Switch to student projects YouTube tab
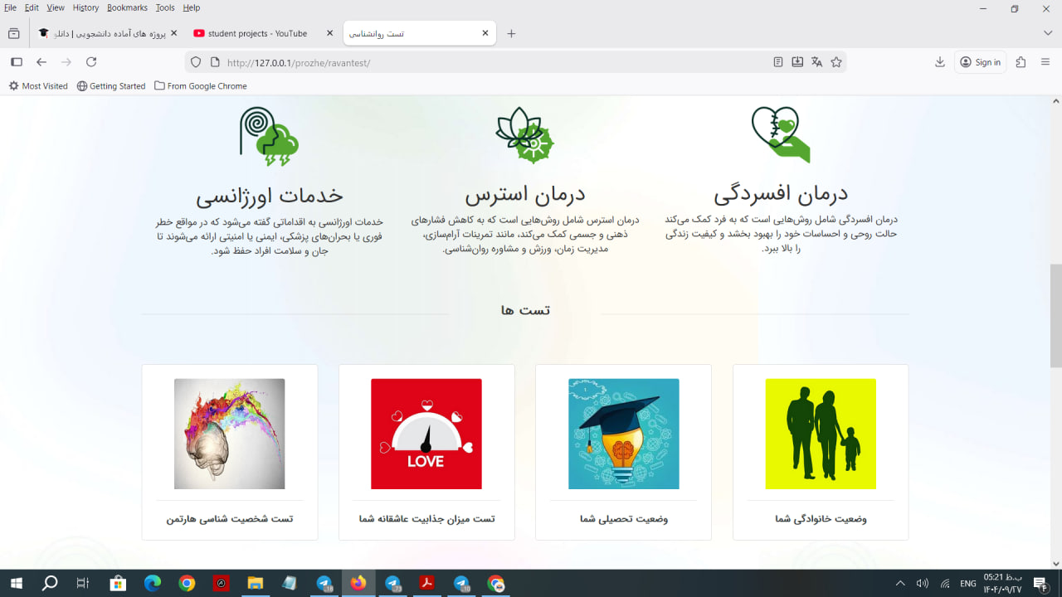 (257, 34)
